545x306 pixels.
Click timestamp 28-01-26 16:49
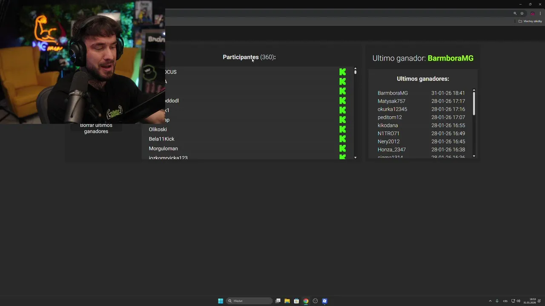[x=448, y=133]
